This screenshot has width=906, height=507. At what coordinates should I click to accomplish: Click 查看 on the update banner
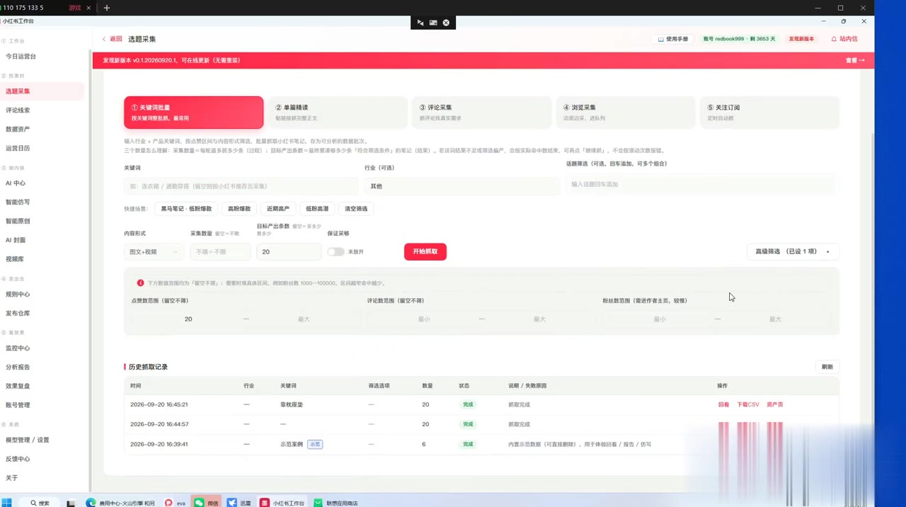854,60
